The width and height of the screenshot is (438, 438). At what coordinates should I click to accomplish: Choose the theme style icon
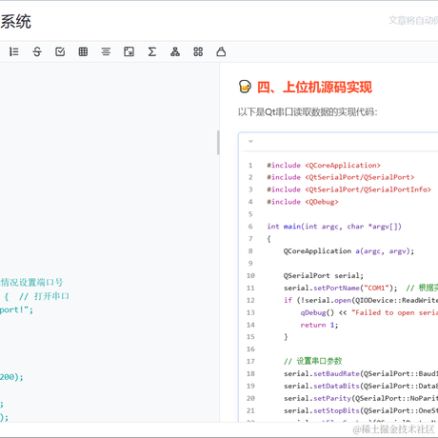[221, 51]
